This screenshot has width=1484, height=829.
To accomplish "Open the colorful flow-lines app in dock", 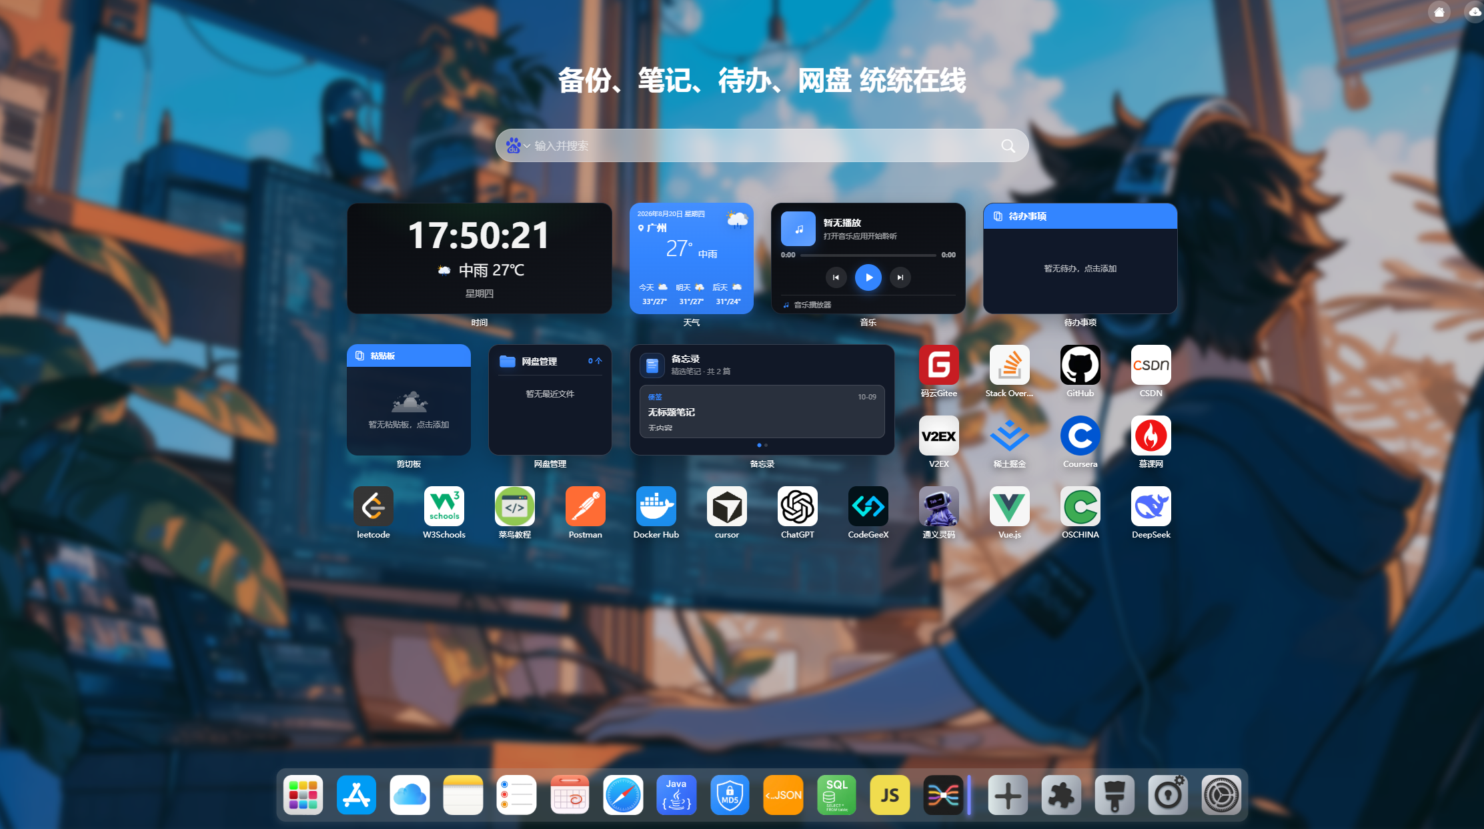I will [943, 795].
